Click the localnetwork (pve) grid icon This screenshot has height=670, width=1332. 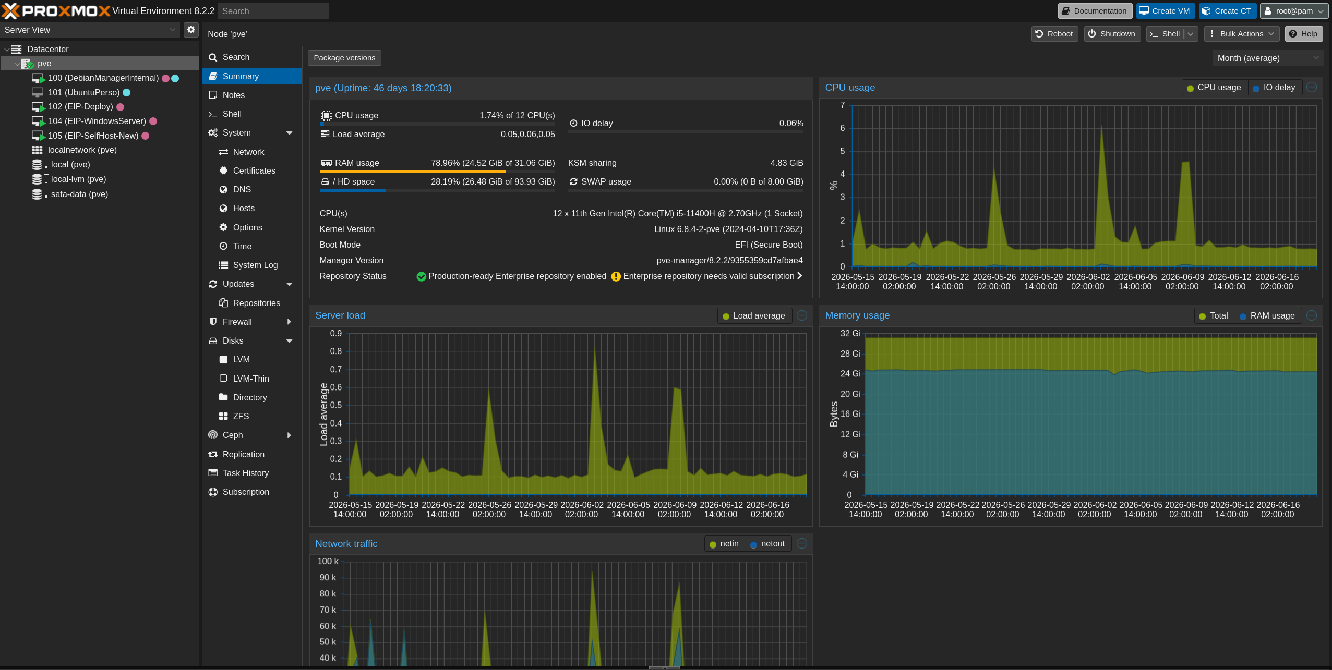coord(37,150)
